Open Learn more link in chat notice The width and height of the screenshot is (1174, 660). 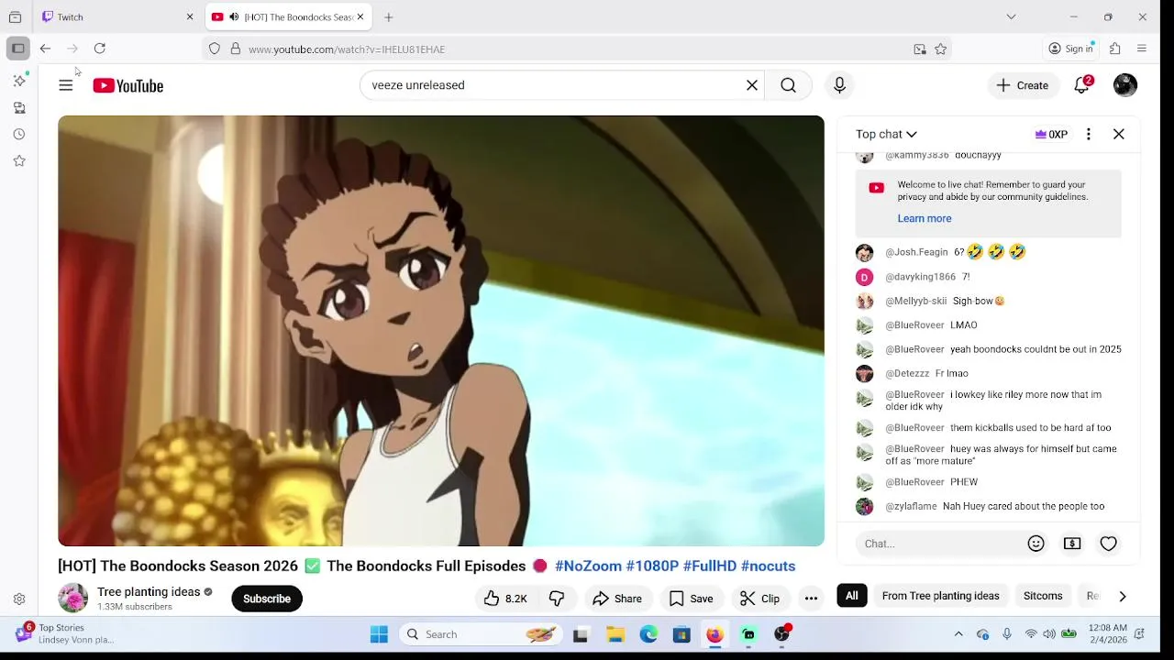(925, 218)
